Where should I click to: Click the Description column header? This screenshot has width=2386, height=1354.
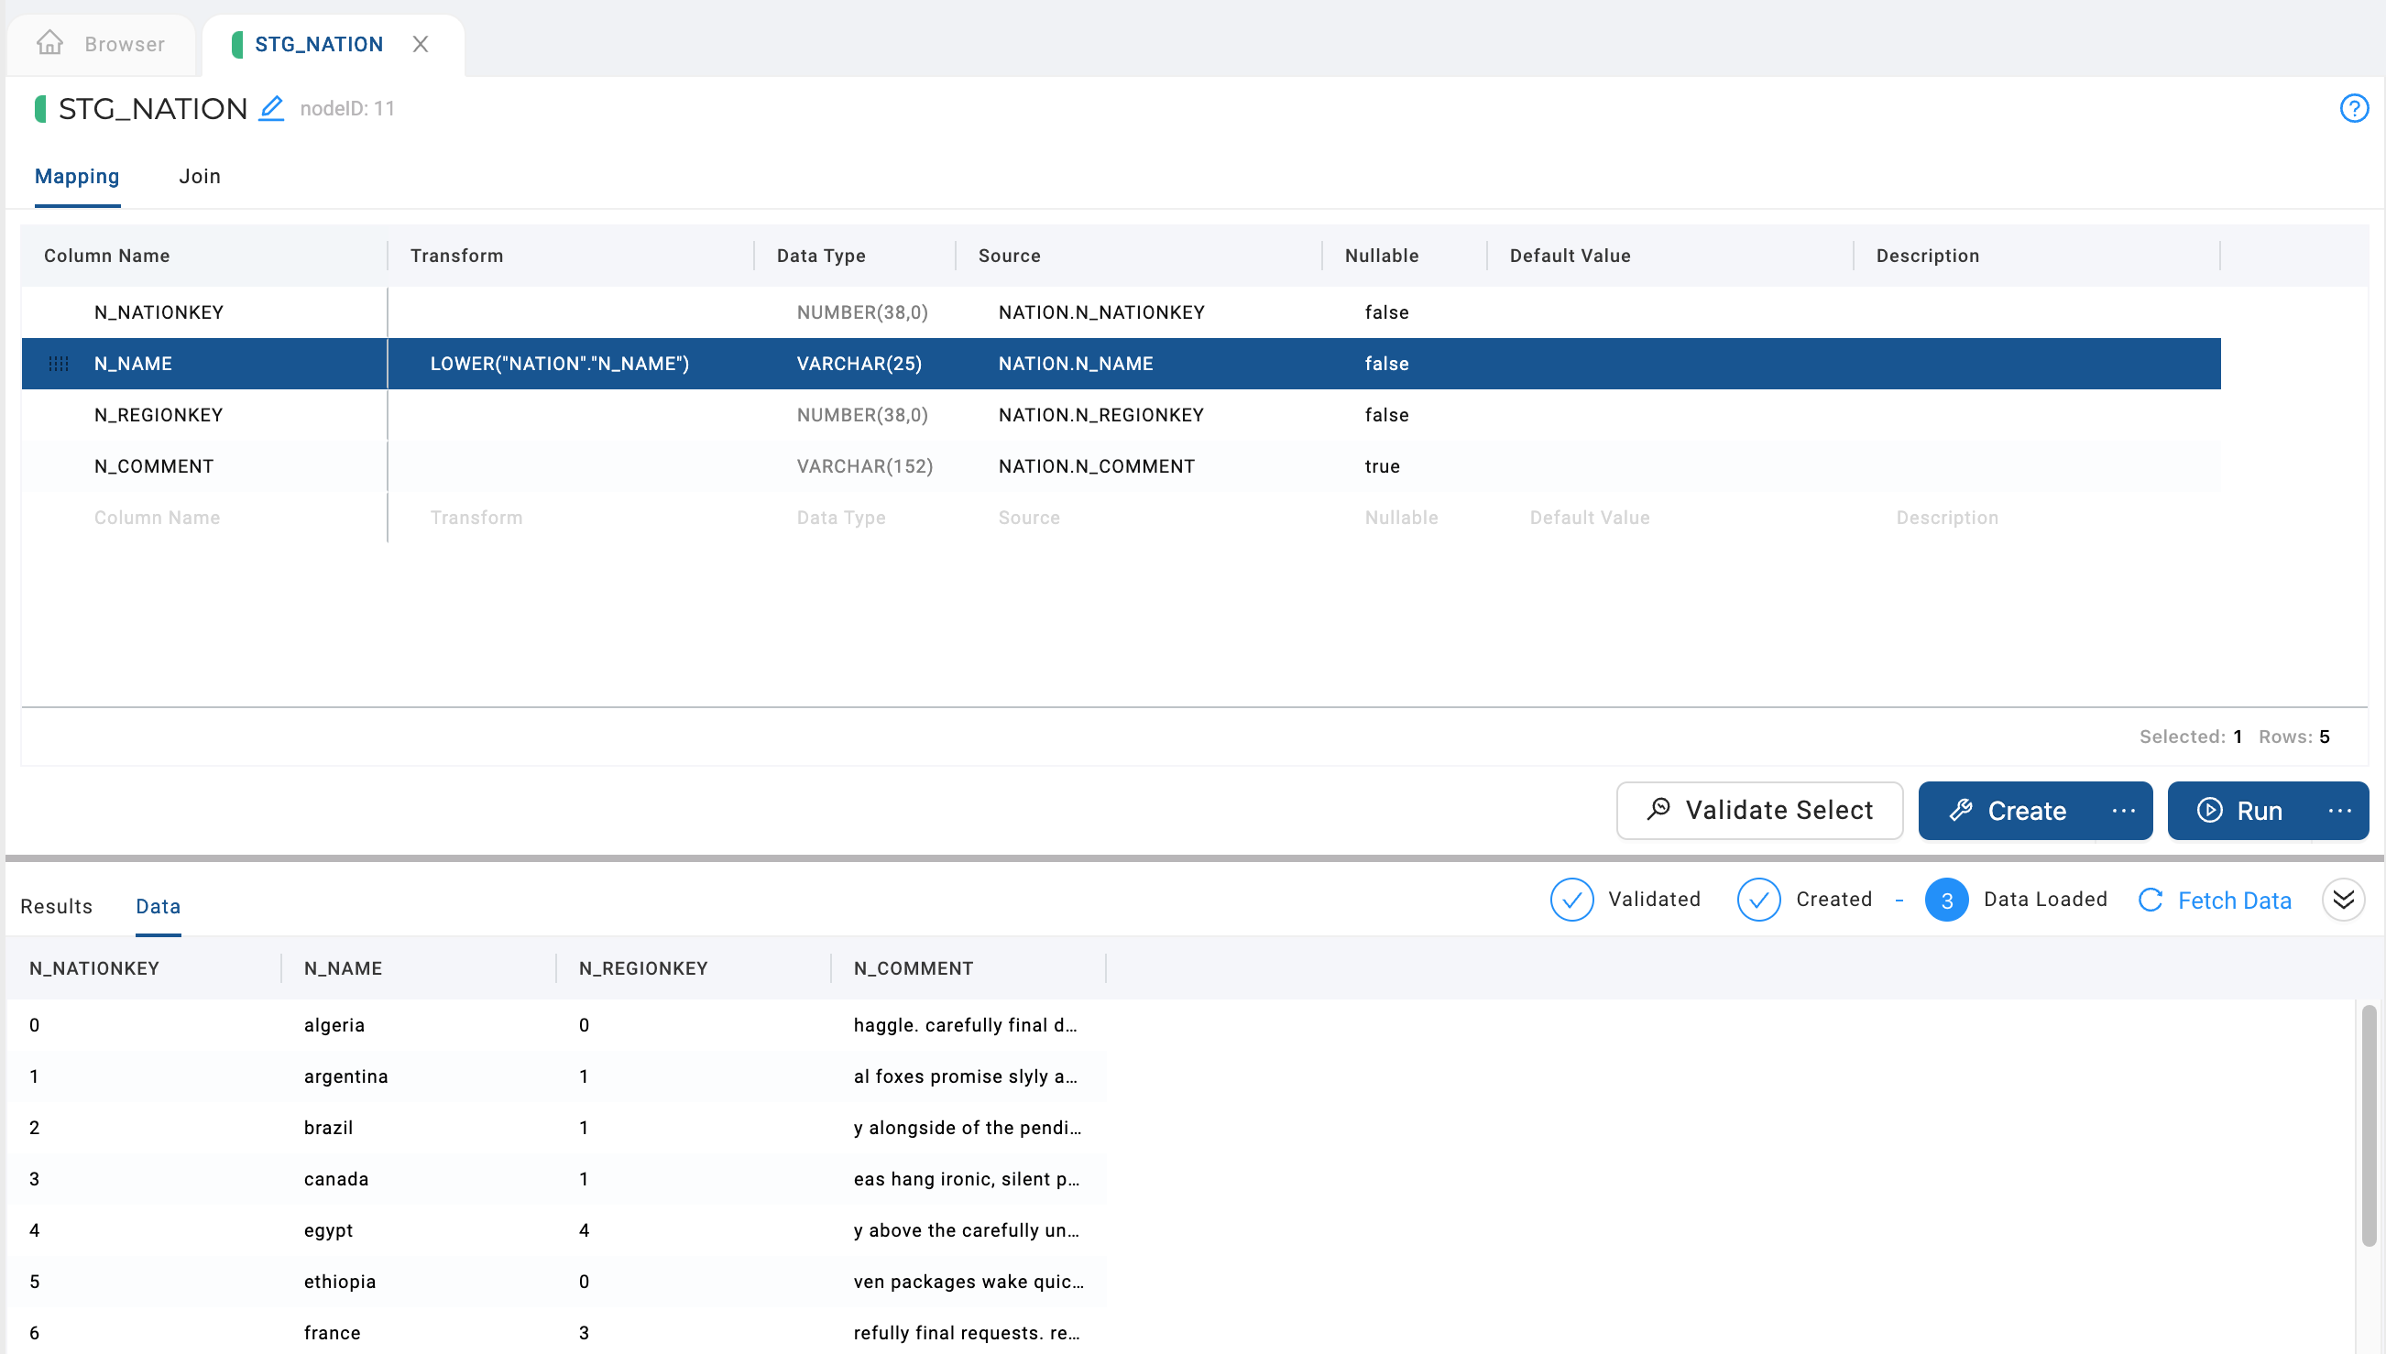(x=1928, y=256)
